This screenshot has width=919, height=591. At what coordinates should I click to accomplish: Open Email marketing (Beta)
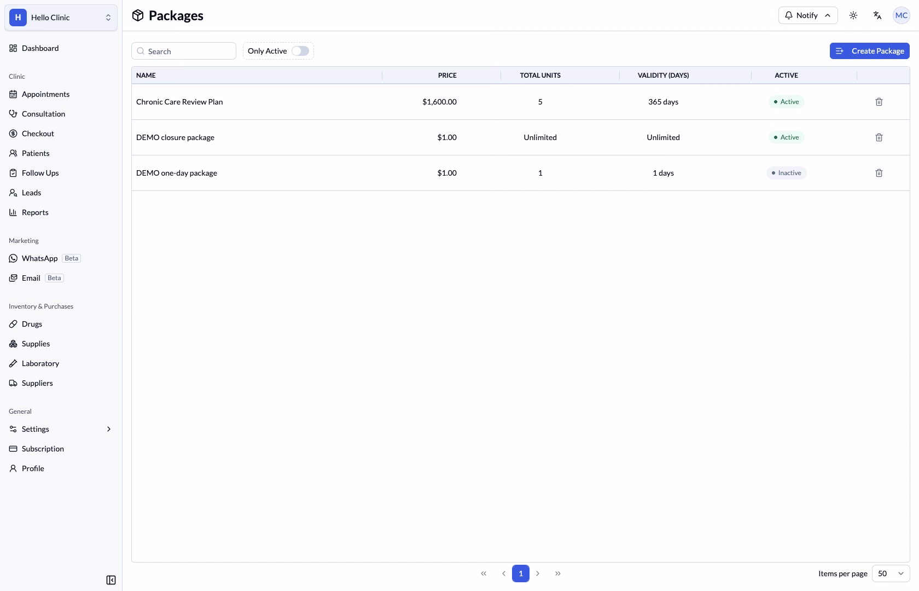61,278
